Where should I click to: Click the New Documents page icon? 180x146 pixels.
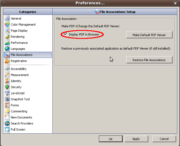click(7, 117)
